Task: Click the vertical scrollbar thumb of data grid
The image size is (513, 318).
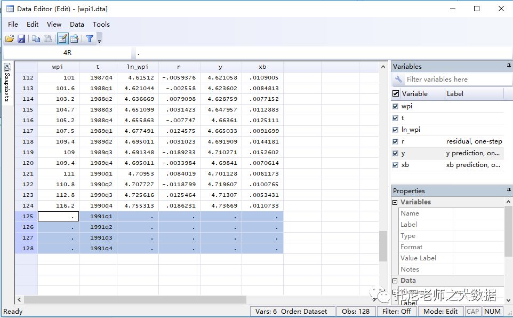Action: (383, 246)
